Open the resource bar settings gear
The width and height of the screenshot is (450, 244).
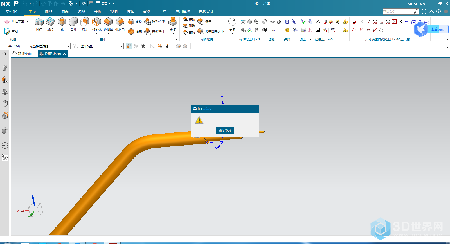4,54
